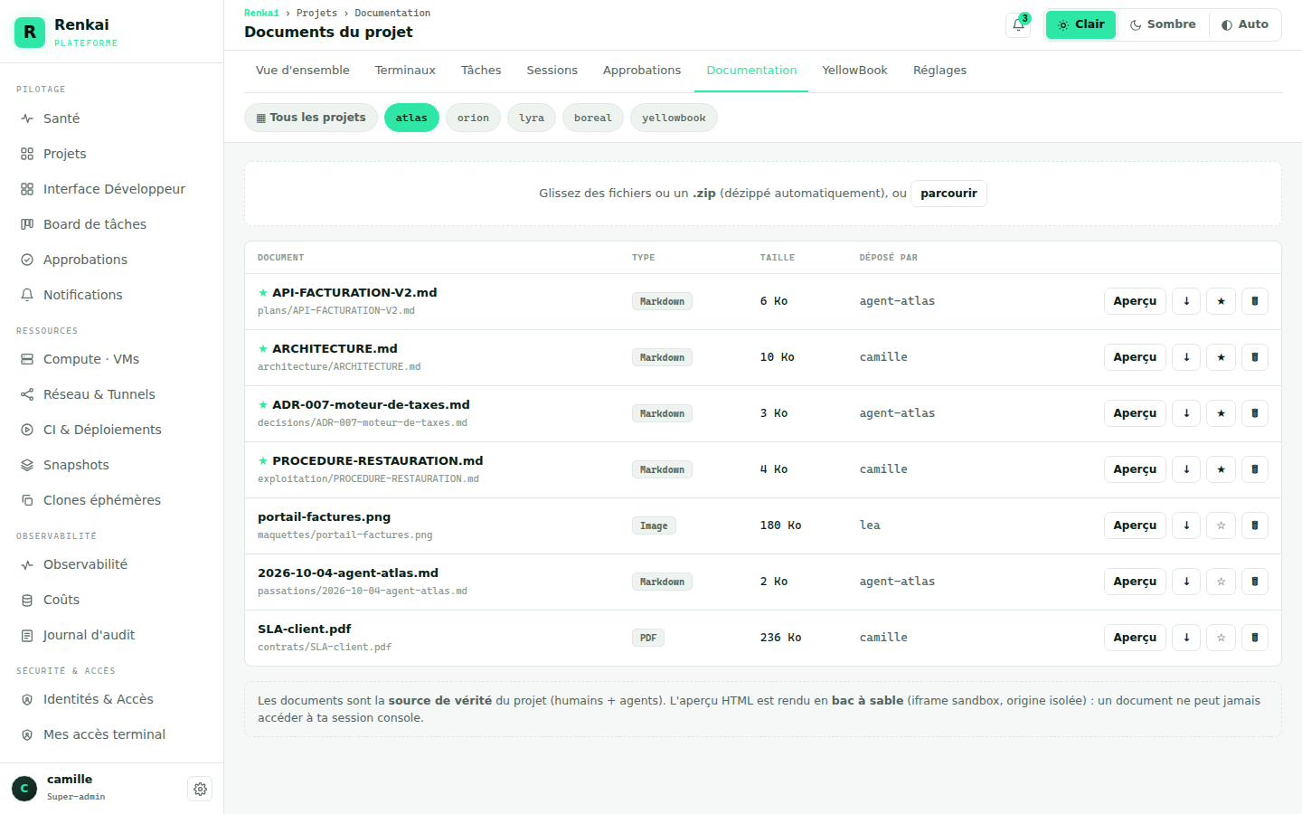Open the Réglages tab
This screenshot has width=1302, height=814.
(x=939, y=71)
